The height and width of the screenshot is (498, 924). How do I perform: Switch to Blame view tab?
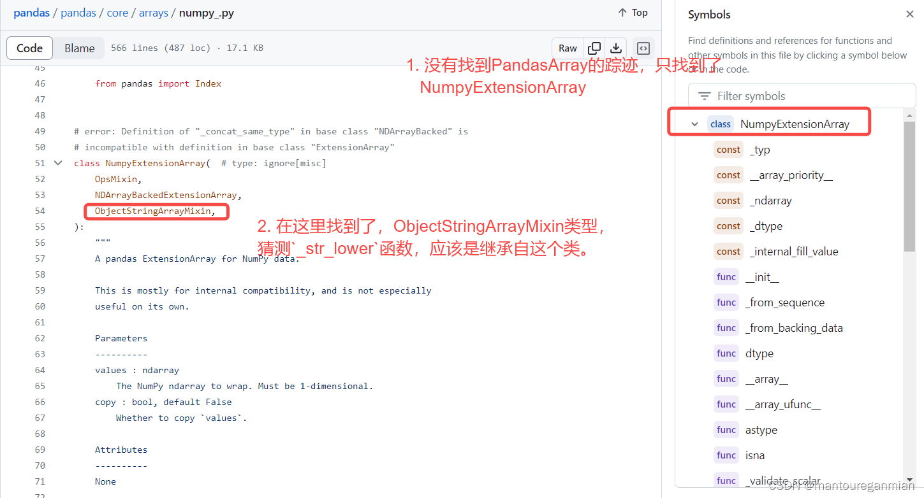(80, 48)
